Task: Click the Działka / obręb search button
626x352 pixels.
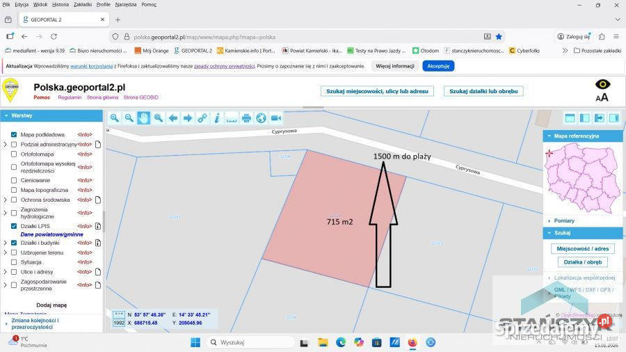Action: [582, 262]
